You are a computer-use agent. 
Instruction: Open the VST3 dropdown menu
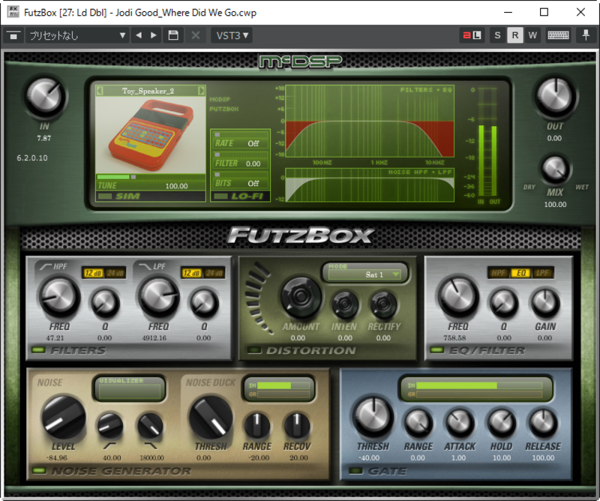(232, 35)
